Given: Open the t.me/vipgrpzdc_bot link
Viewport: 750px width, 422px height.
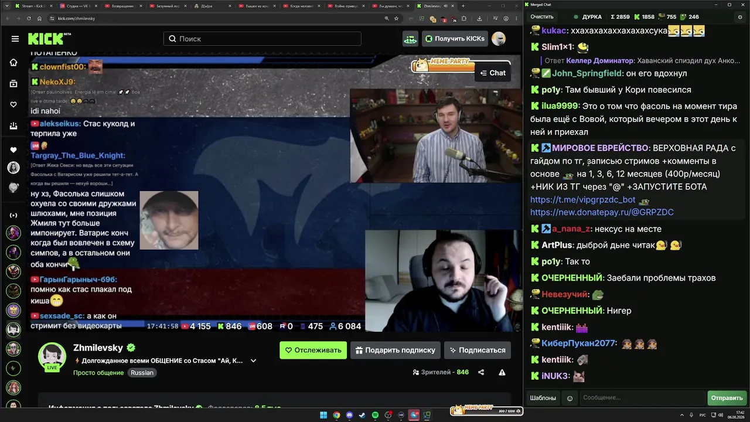Looking at the screenshot, I should [x=583, y=199].
